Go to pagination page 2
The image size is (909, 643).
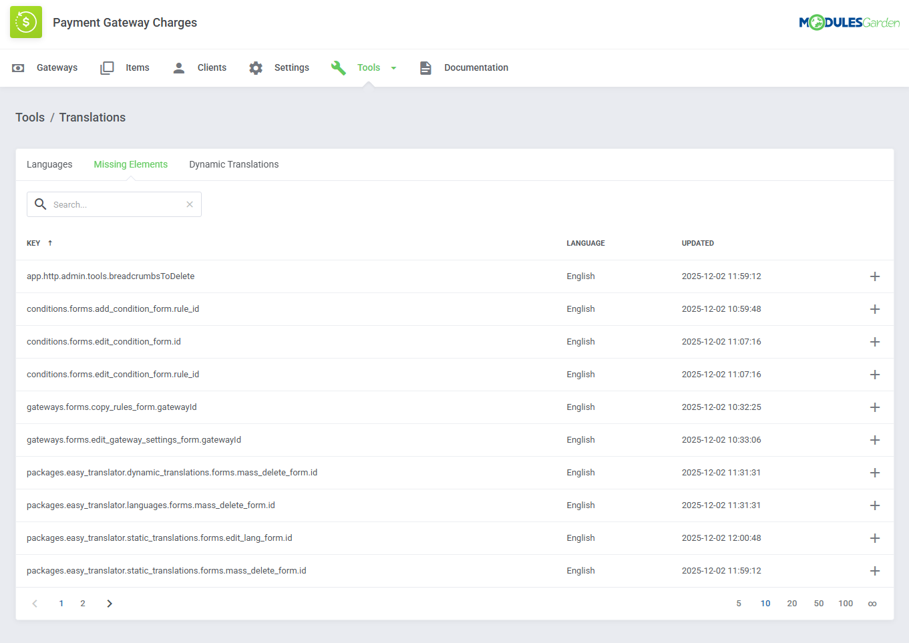coord(82,603)
